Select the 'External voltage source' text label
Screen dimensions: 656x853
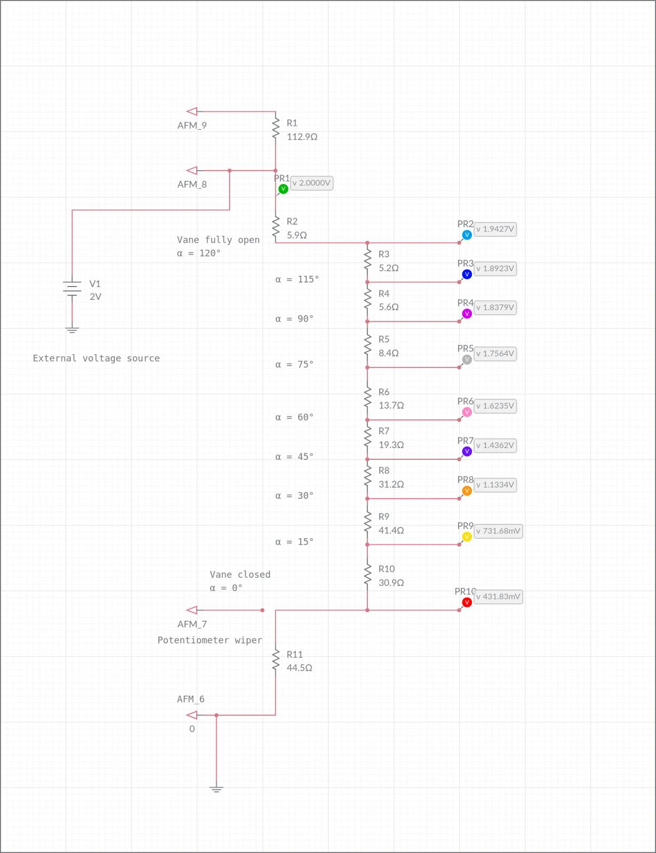tap(96, 358)
